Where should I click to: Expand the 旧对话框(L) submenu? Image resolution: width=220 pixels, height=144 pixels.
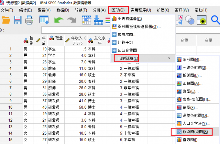pyautogui.click(x=143, y=58)
